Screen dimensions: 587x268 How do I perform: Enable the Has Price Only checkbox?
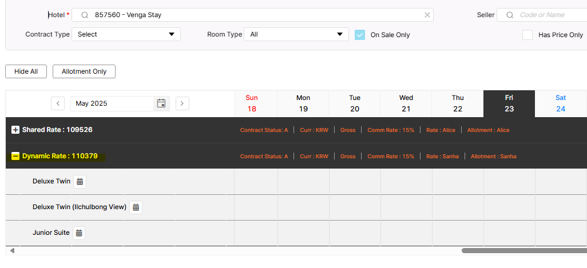click(x=527, y=35)
